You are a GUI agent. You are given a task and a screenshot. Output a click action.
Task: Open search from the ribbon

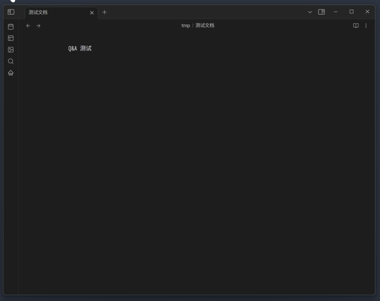10,61
